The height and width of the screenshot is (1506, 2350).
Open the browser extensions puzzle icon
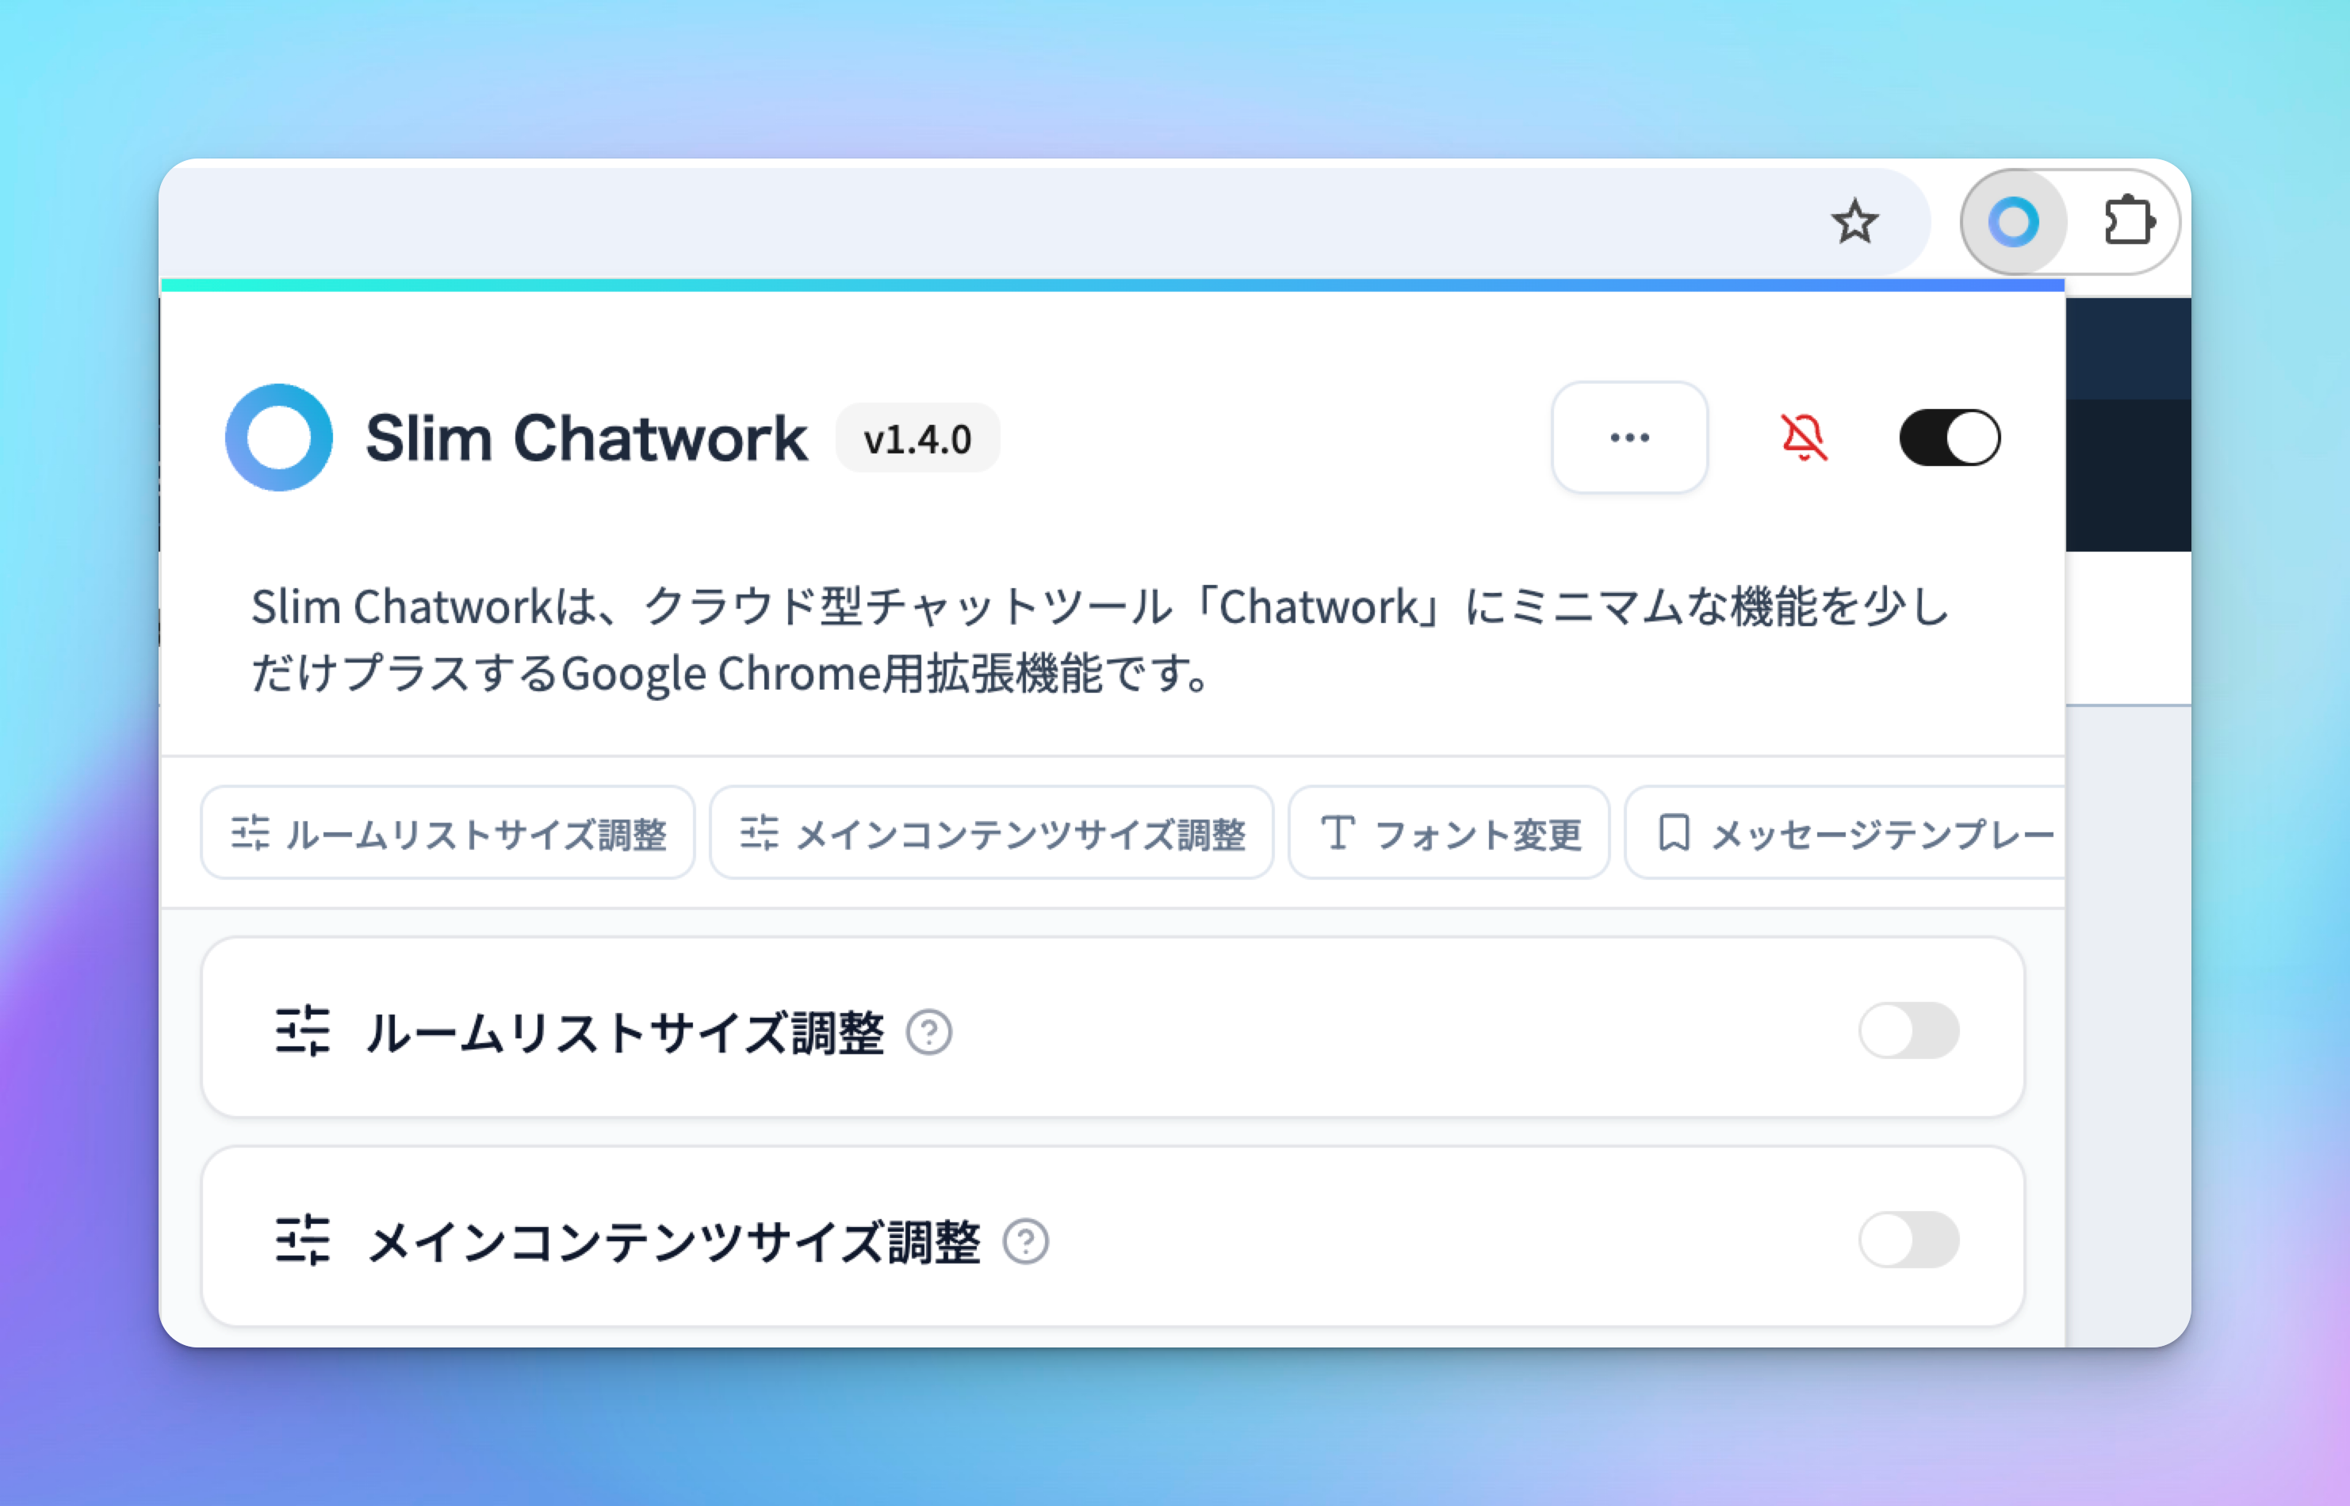(x=2129, y=221)
